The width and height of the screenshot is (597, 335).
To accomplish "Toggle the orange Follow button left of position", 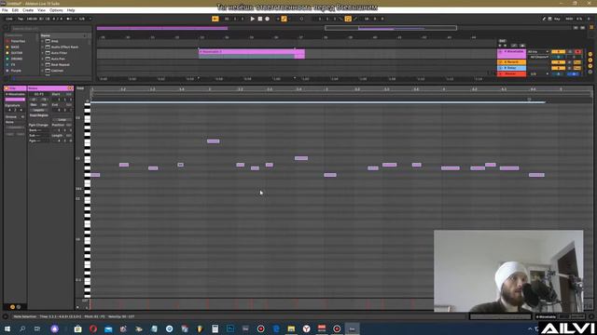I will [215, 19].
